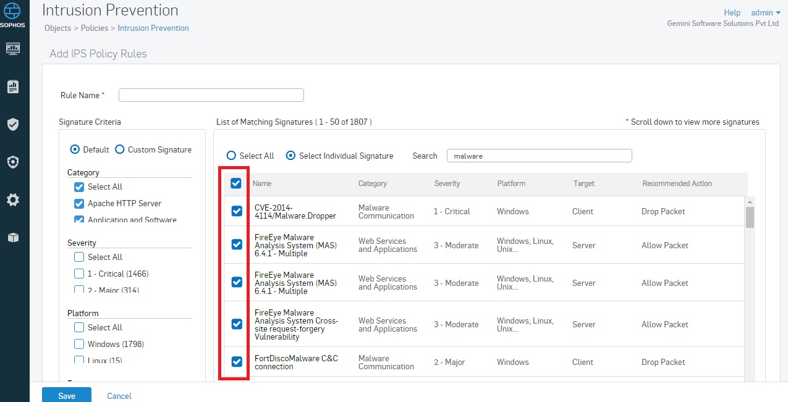Save the IPS policy rule

click(x=67, y=395)
